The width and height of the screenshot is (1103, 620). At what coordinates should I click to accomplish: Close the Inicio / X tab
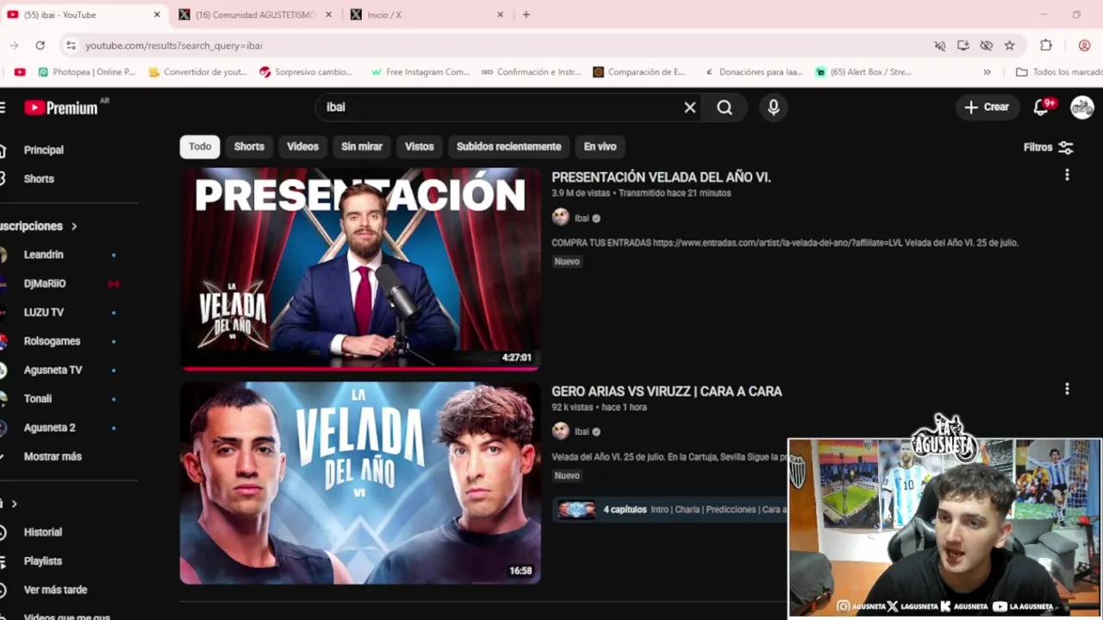(500, 15)
